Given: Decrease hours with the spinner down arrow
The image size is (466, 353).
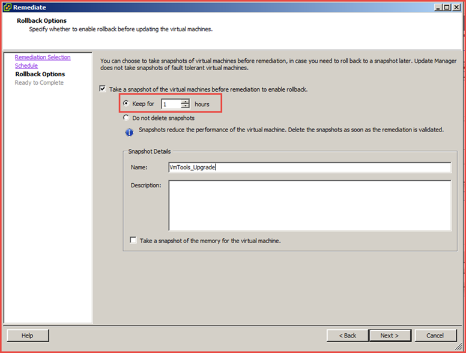Looking at the screenshot, I should [185, 106].
